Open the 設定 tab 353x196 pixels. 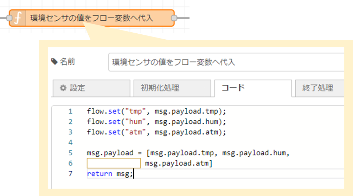91,88
